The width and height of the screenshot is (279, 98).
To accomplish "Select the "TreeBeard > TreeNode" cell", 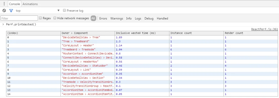I will [x=88, y=49].
